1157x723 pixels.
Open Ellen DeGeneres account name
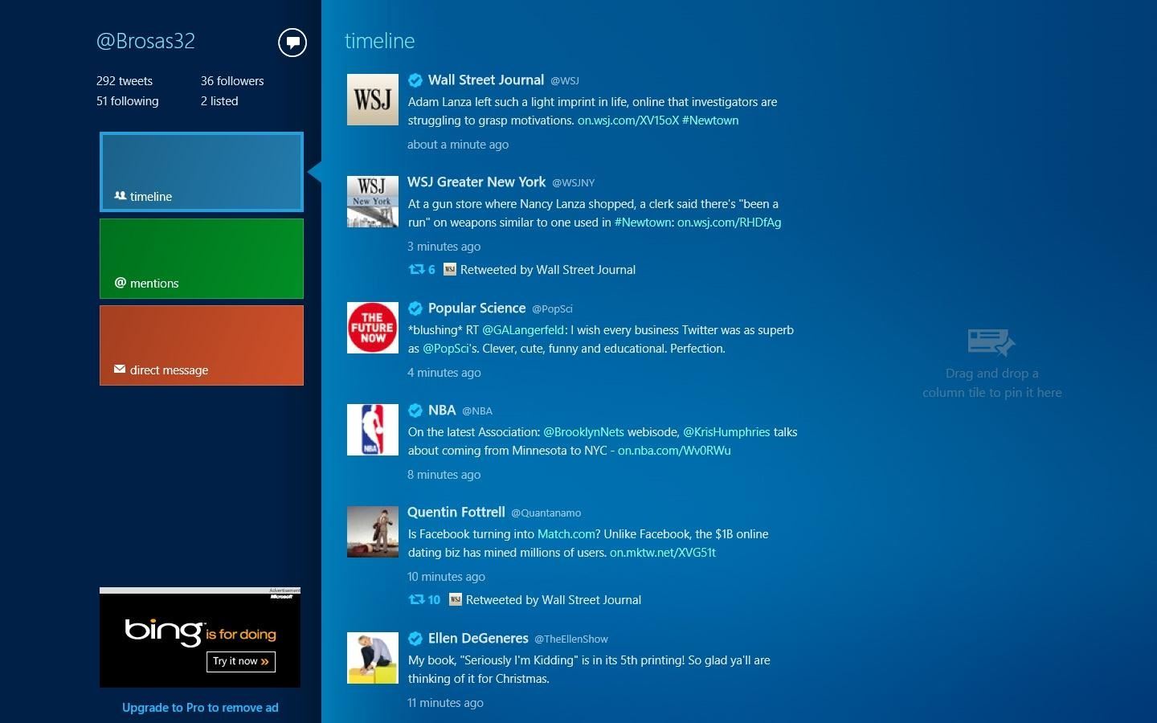[x=478, y=639]
